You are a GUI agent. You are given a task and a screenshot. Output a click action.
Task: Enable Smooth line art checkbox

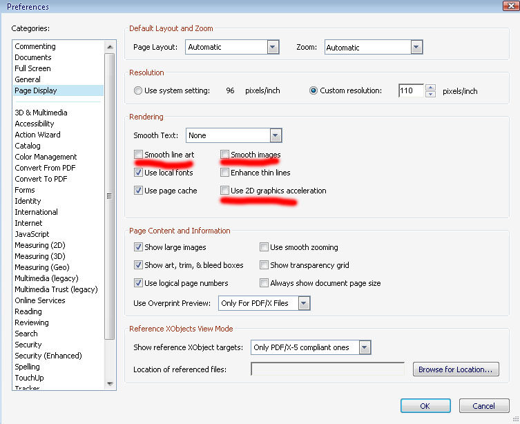click(138, 155)
